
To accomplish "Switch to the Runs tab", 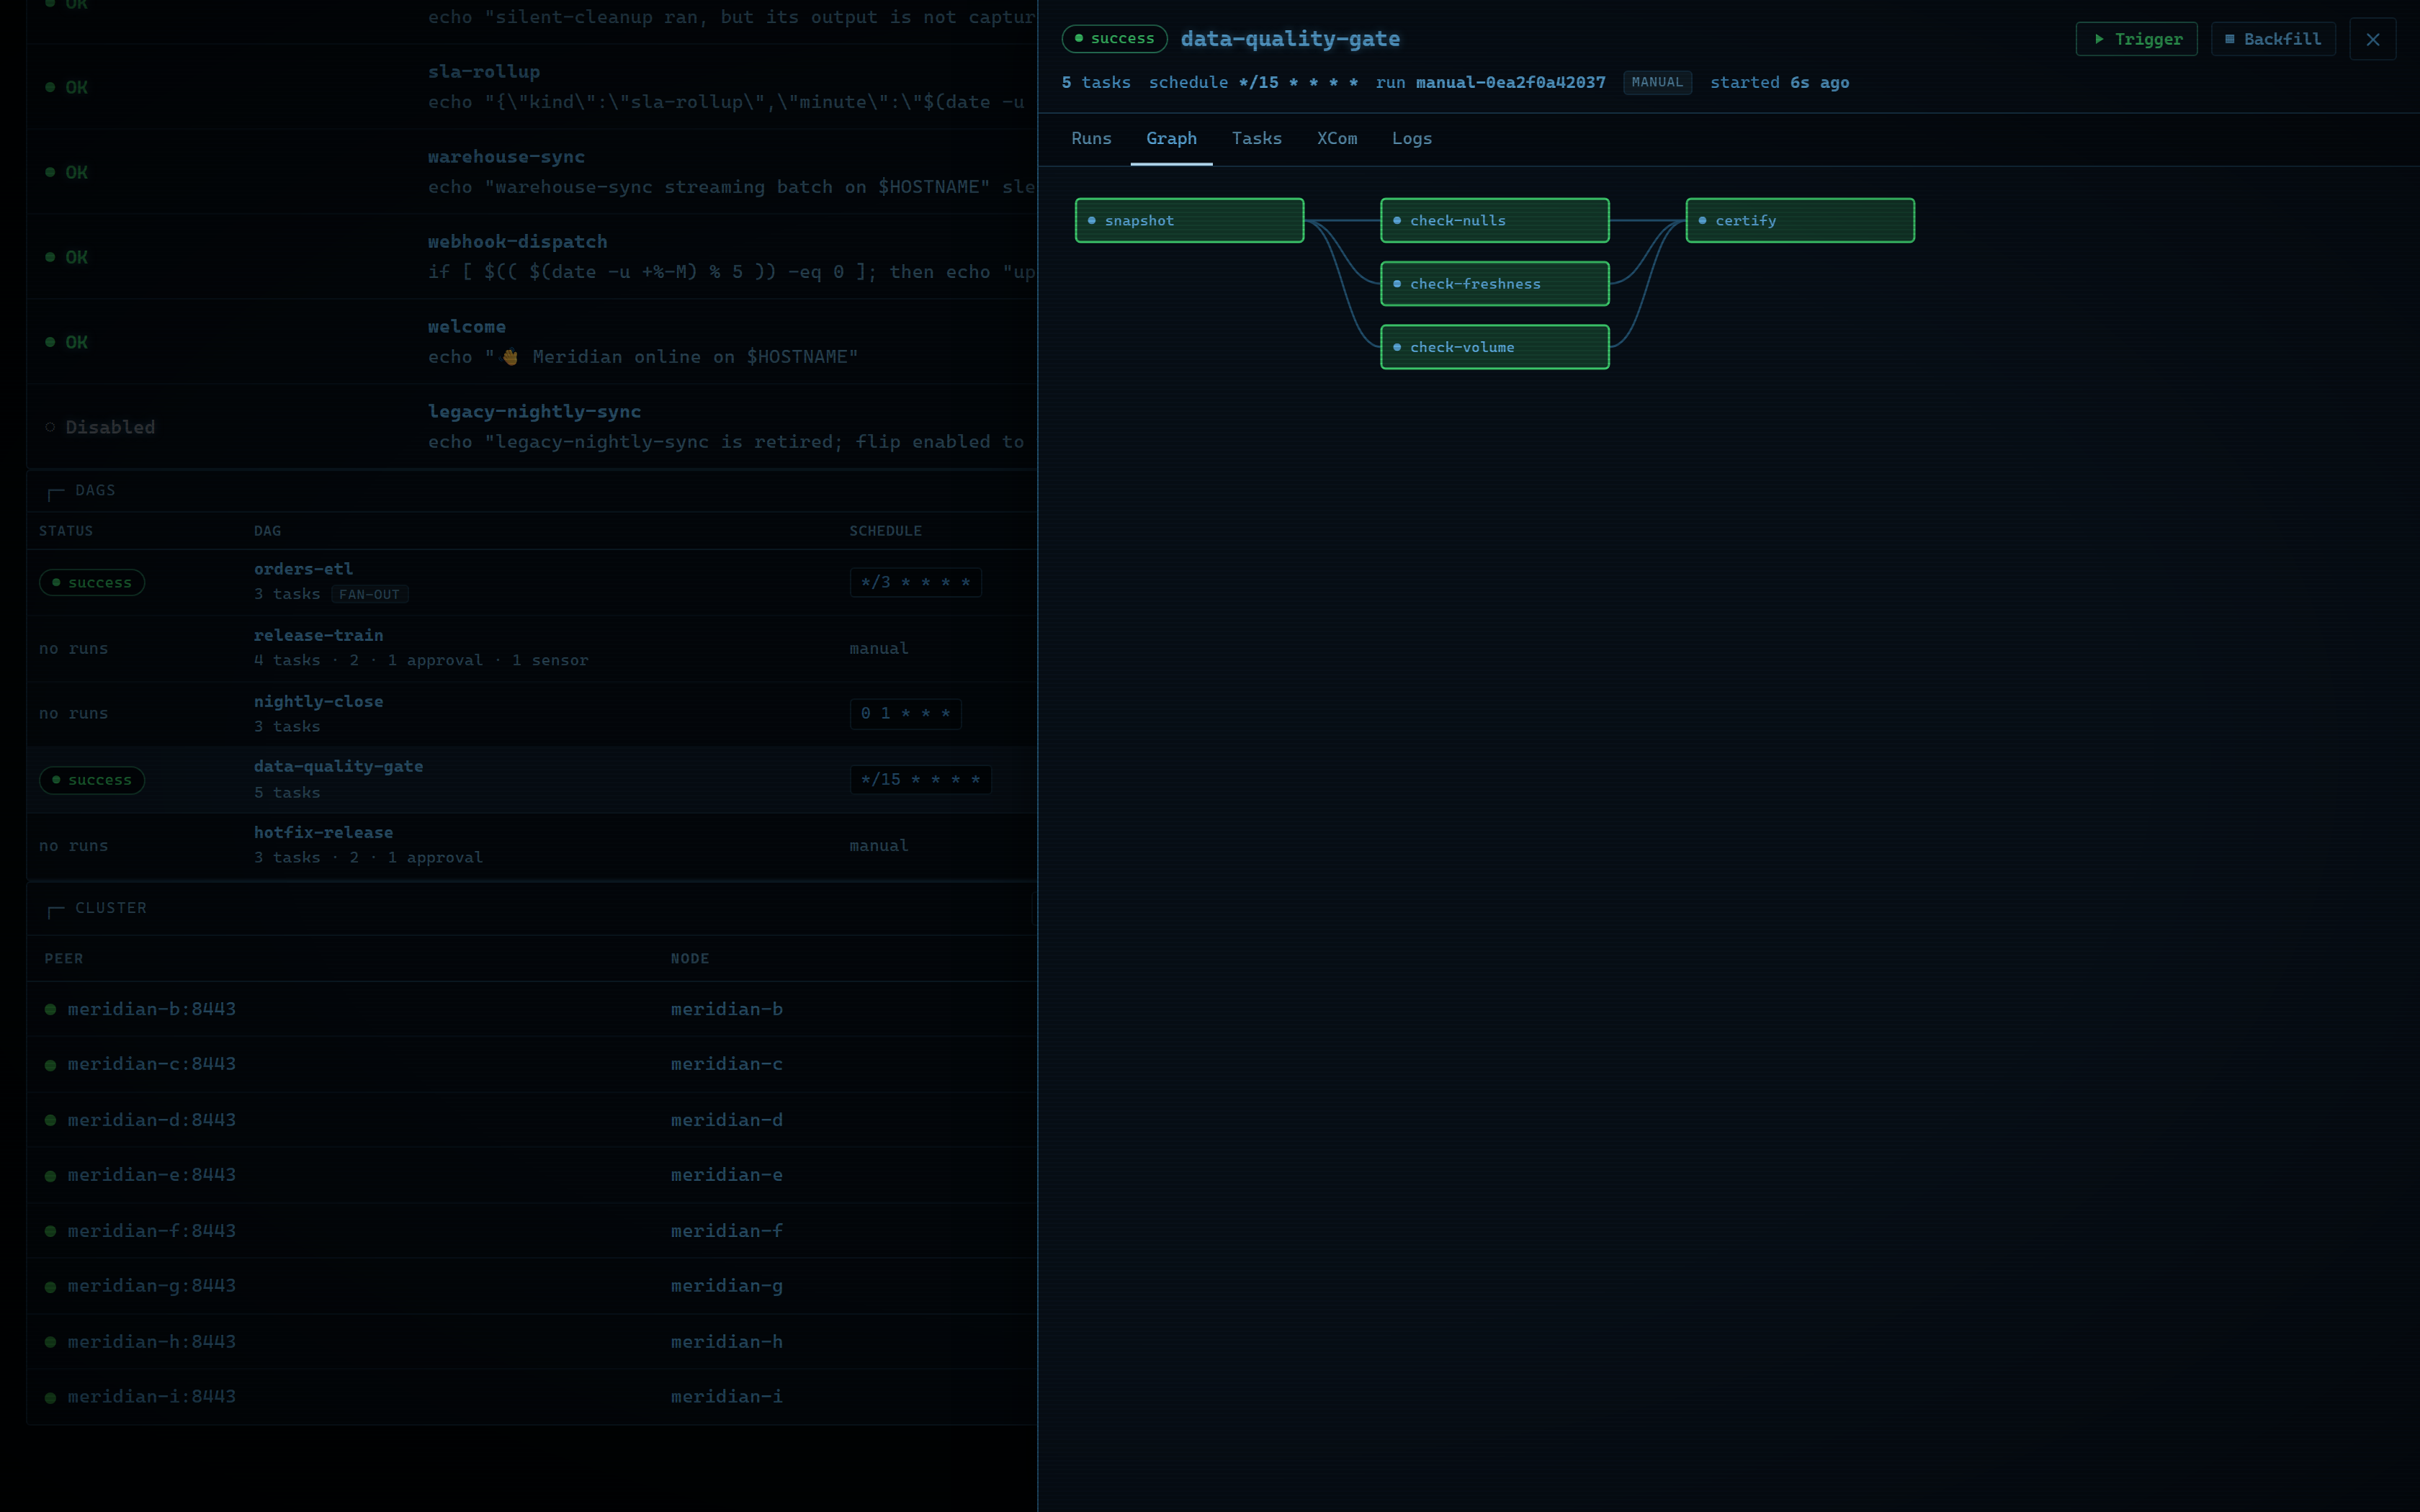I will point(1091,138).
